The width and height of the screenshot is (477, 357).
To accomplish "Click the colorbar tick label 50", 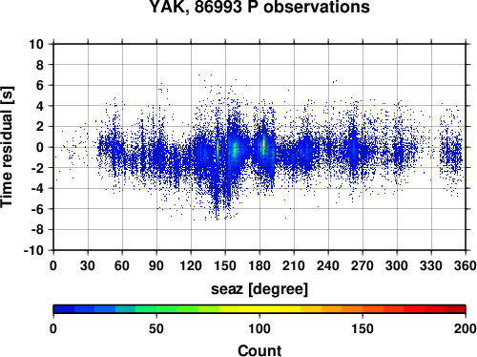I will [x=156, y=328].
